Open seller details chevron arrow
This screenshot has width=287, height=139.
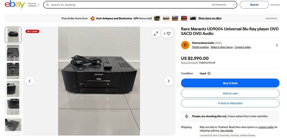tap(277, 45)
